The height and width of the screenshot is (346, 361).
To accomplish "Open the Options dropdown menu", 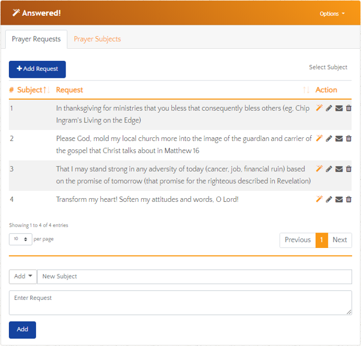I will click(332, 14).
